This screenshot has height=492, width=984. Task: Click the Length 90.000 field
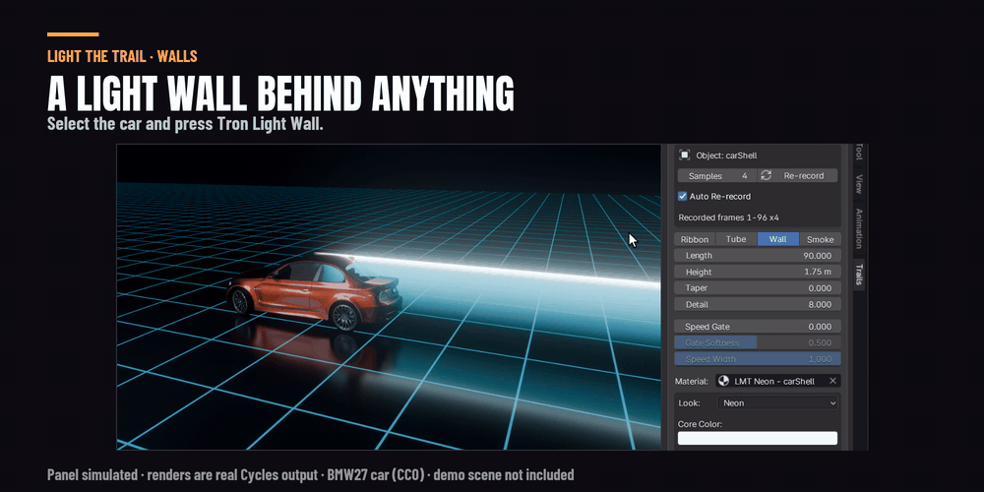tap(758, 256)
